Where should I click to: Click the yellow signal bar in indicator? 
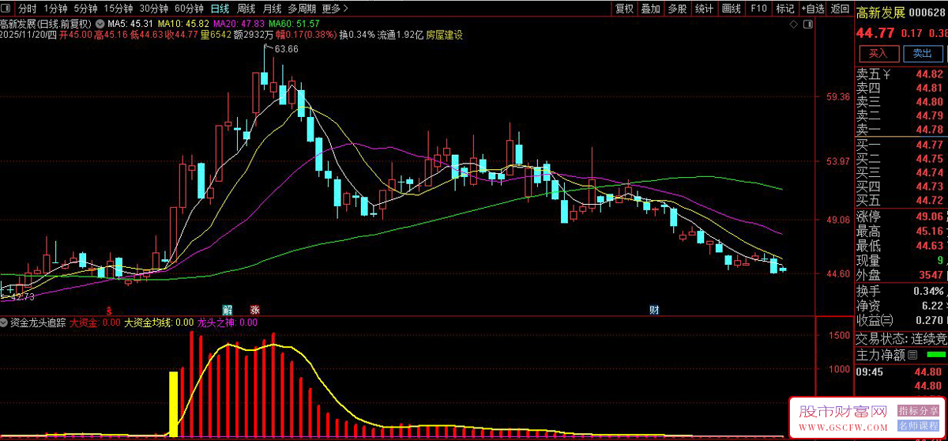point(174,403)
